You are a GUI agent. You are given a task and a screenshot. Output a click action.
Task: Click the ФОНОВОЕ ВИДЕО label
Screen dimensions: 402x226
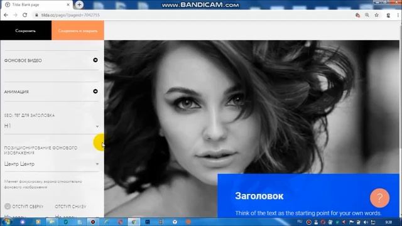[23, 60]
